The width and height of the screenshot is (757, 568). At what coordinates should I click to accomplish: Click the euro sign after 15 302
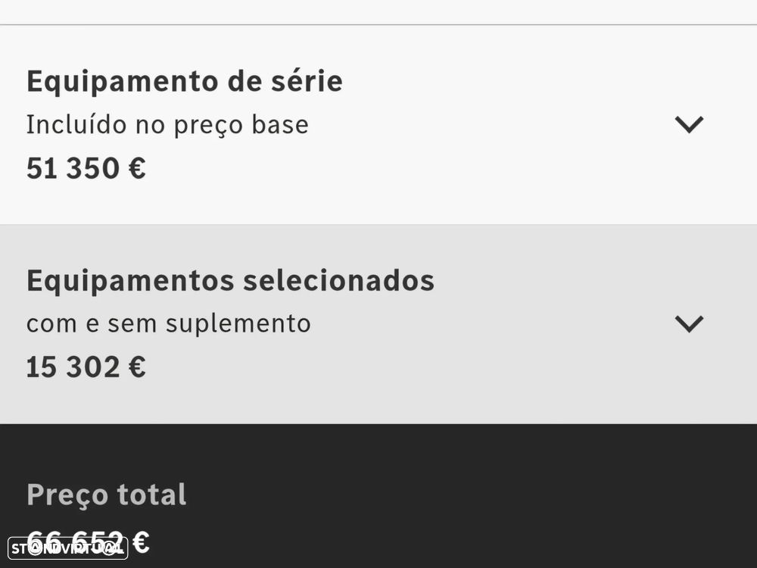136,367
